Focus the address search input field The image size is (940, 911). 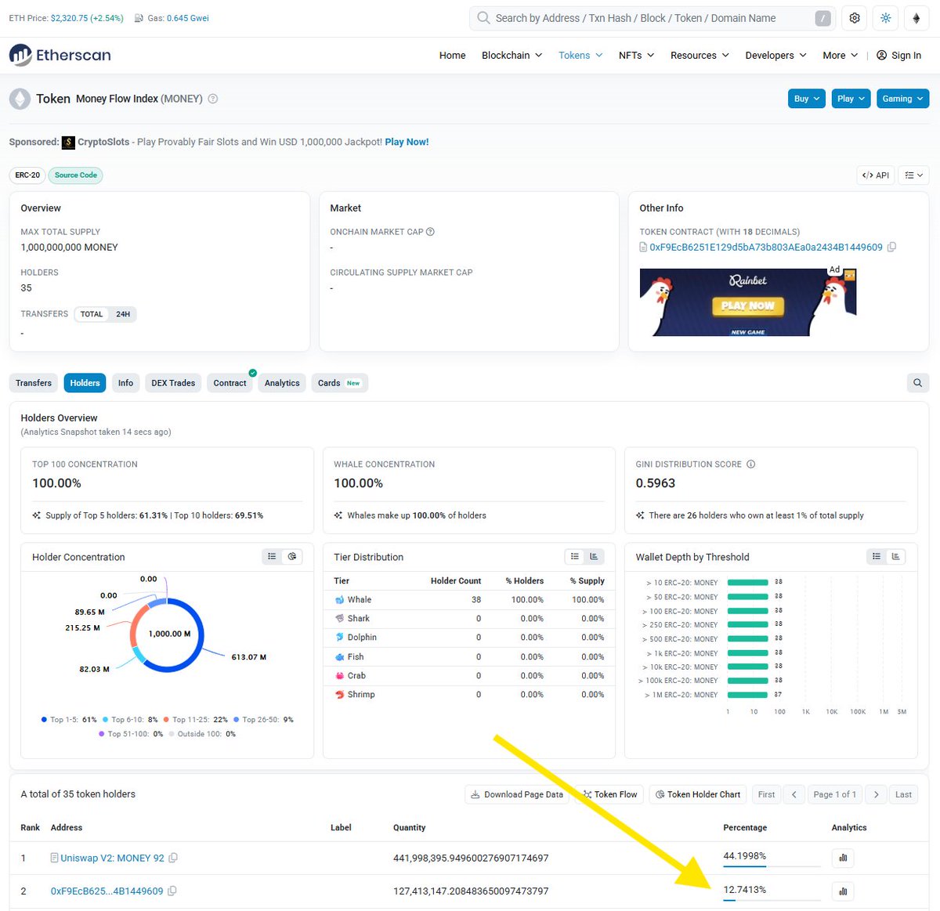[653, 18]
